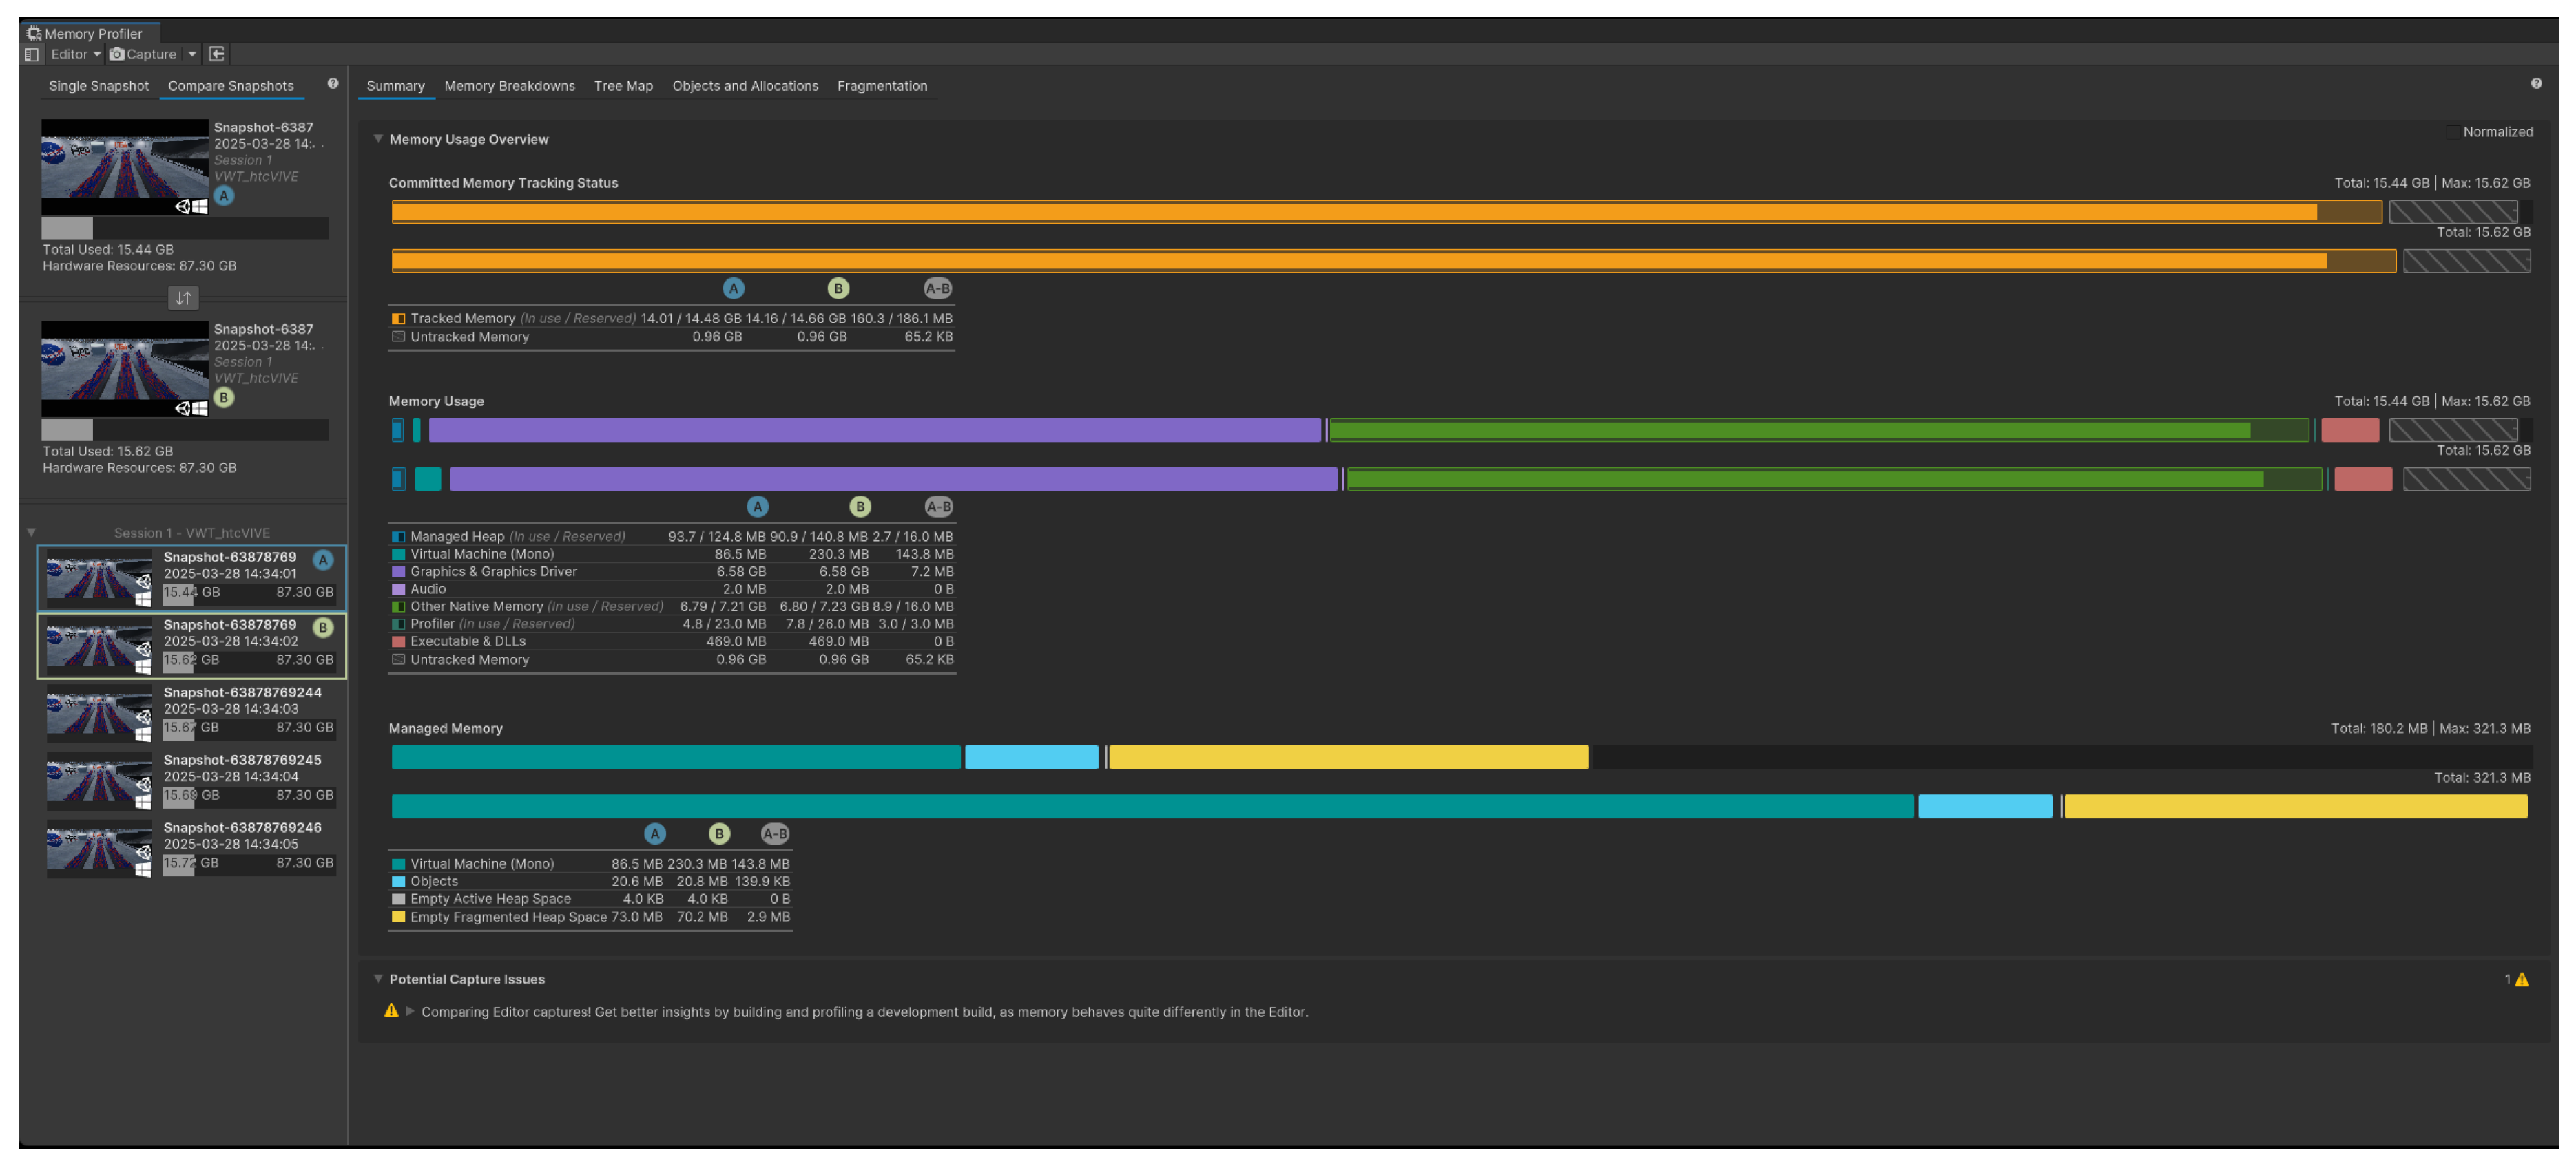Expand the Comparing Editor captures warning
The image size is (2576, 1168).
(410, 1011)
